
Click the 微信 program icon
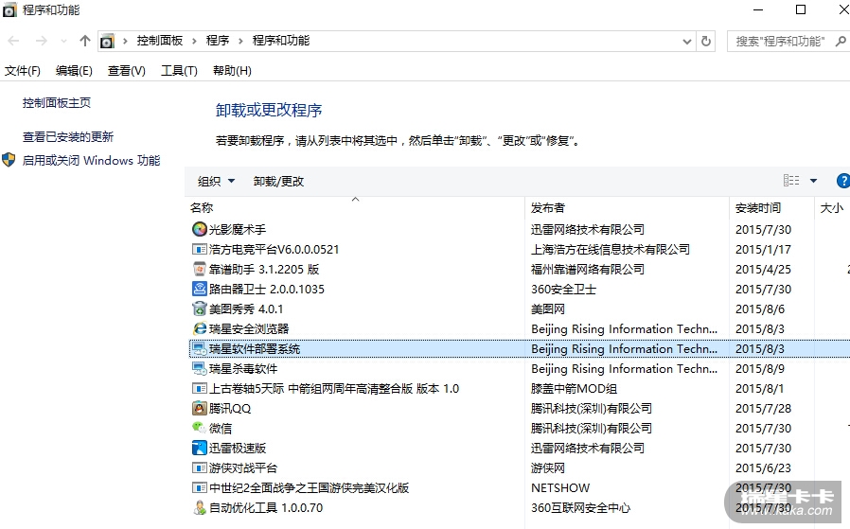pyautogui.click(x=199, y=428)
